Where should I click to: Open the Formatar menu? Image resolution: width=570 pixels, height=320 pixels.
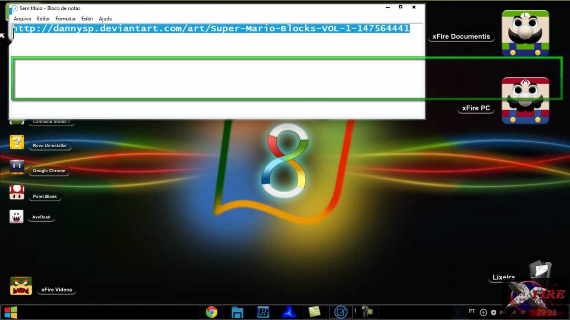point(65,19)
